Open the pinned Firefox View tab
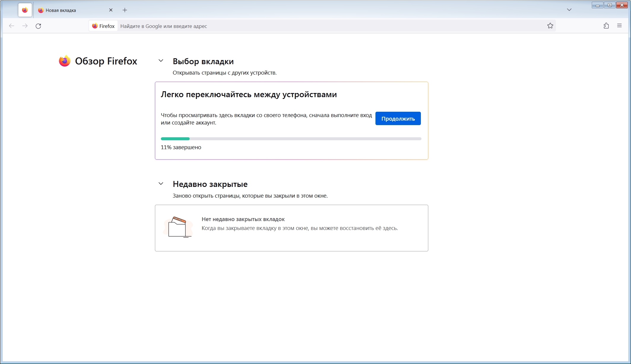The width and height of the screenshot is (631, 364). (25, 10)
